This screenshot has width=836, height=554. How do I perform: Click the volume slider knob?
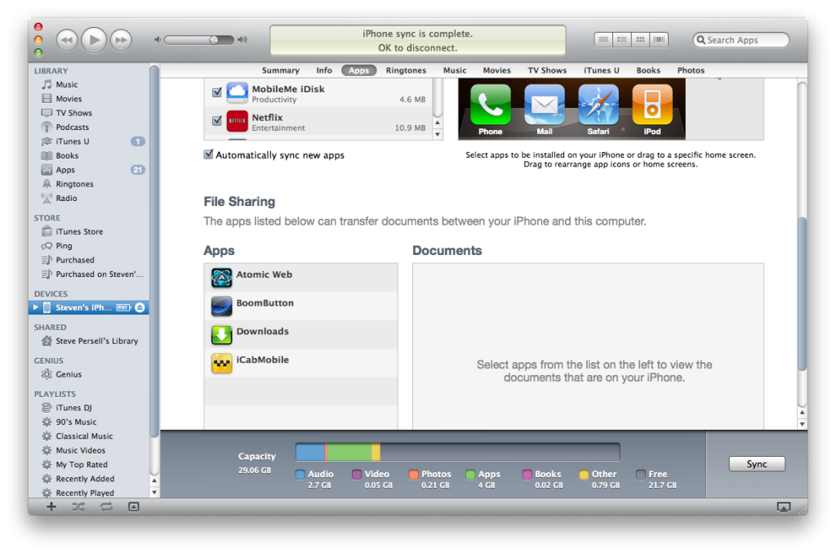tap(214, 40)
